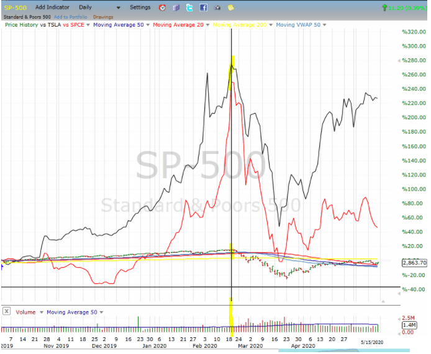
Task: Expand Moving Average 20 dropdown arrow
Action: (x=208, y=25)
